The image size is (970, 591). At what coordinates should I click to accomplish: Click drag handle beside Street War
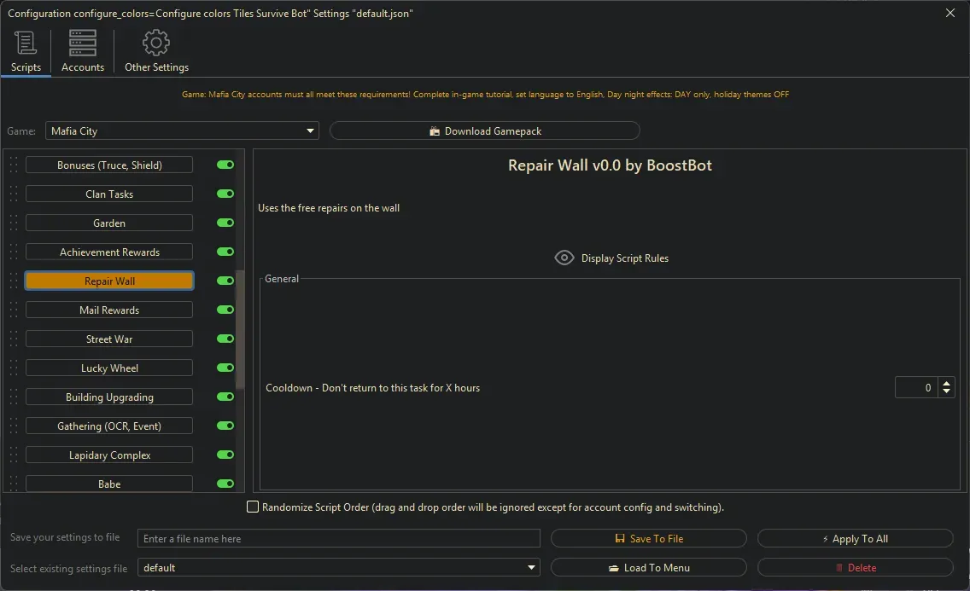[x=14, y=339]
